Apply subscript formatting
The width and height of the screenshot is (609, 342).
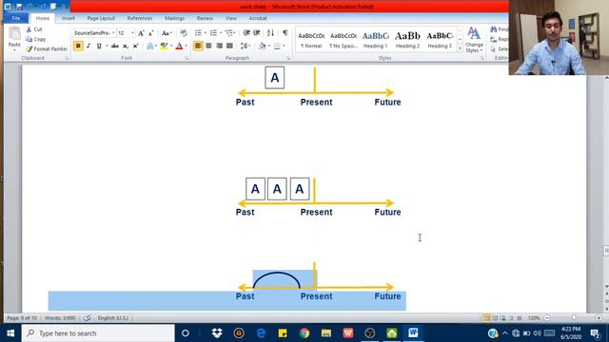126,47
